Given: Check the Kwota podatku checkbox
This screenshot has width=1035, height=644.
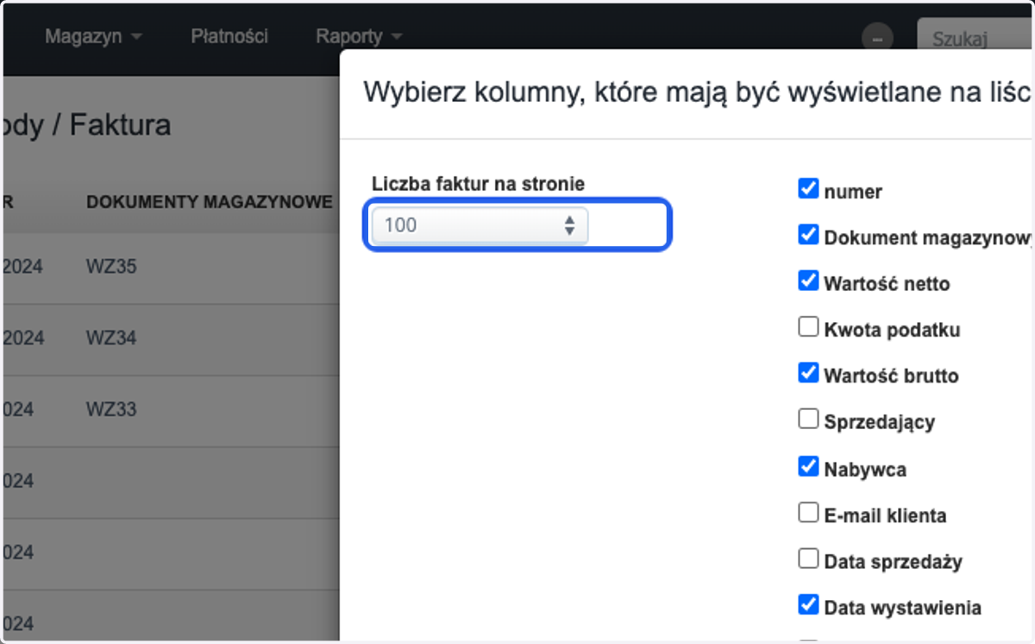Looking at the screenshot, I should (808, 327).
